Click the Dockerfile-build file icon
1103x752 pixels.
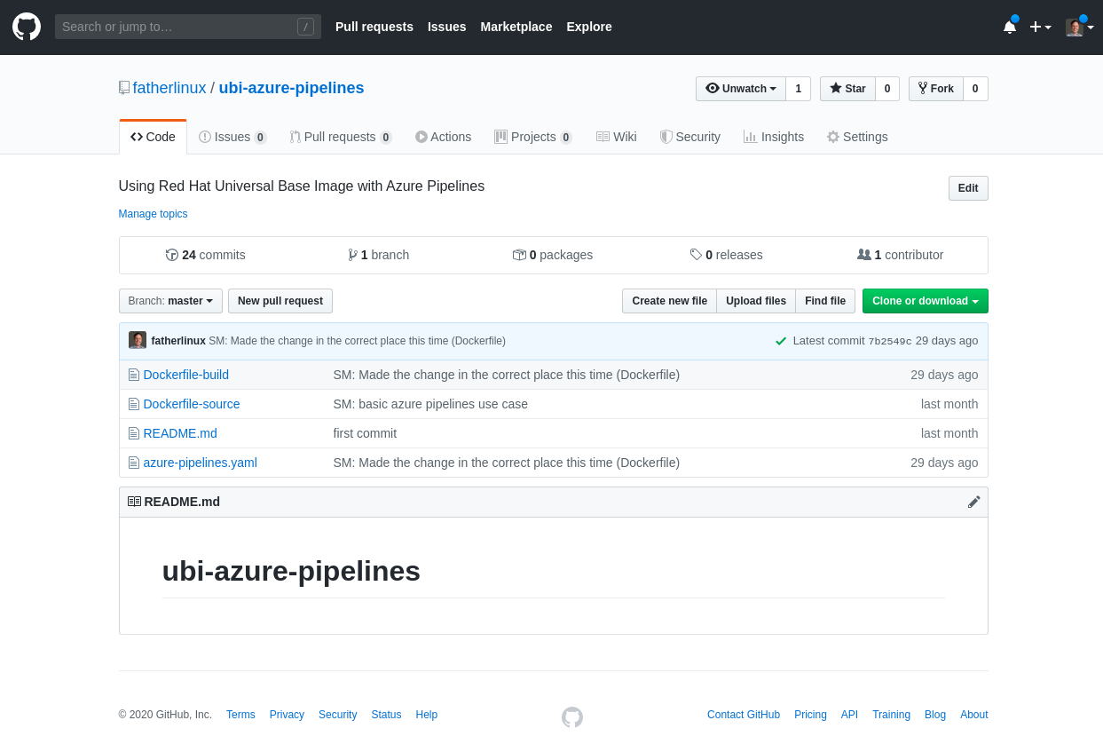(134, 375)
